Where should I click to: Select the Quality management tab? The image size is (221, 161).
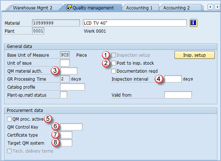[x=93, y=8]
